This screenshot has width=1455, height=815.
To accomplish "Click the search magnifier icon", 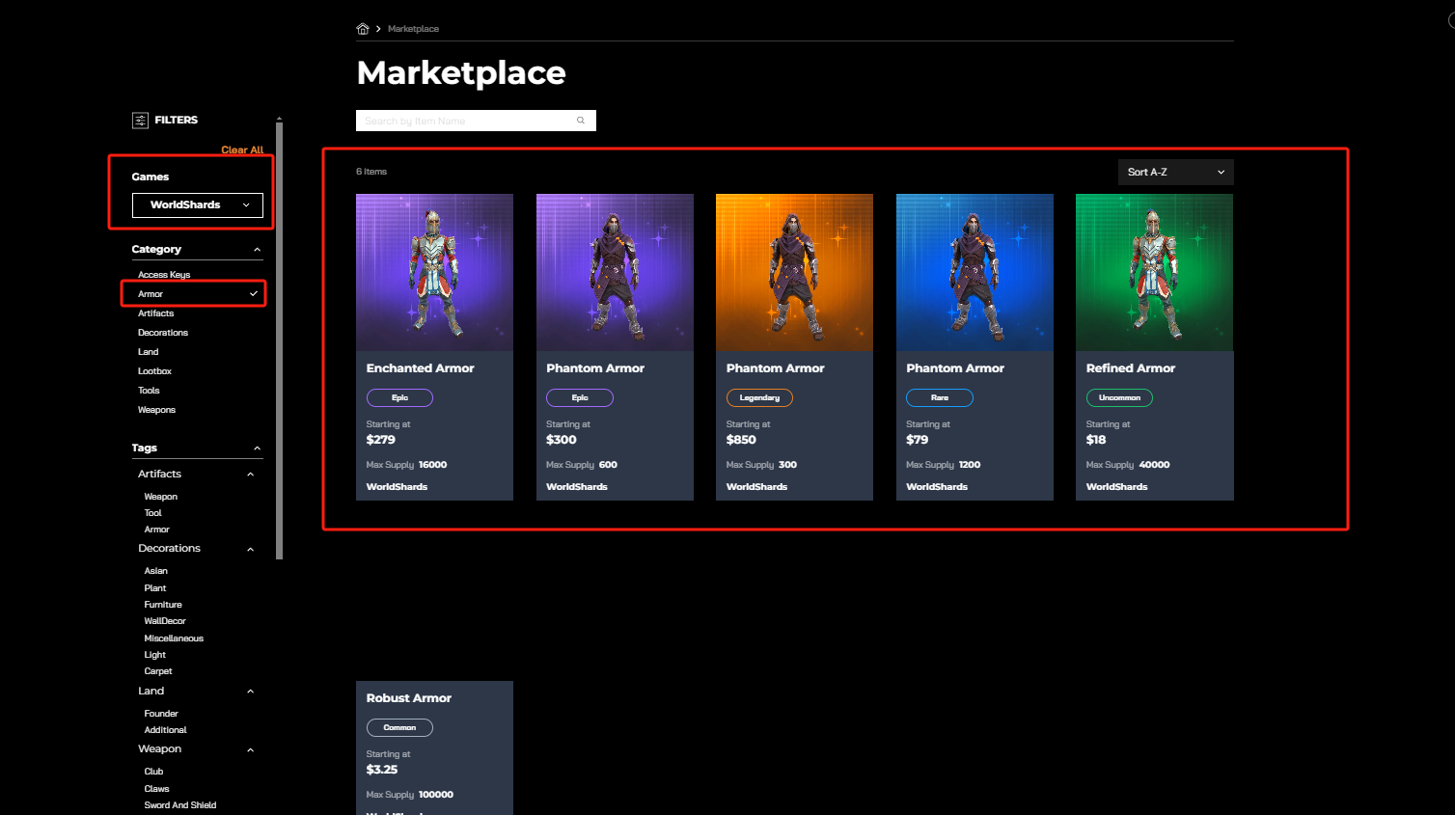I will pos(581,121).
